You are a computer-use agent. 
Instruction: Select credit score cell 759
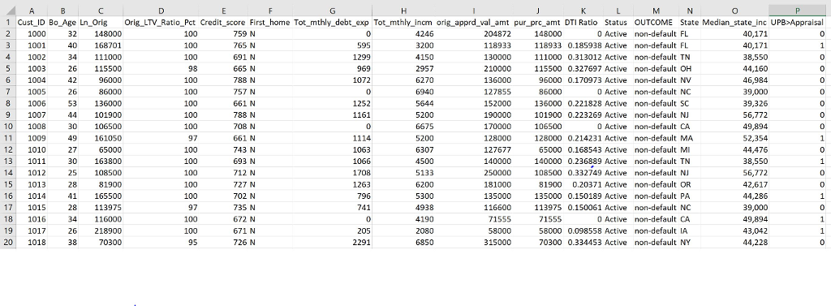coord(224,34)
